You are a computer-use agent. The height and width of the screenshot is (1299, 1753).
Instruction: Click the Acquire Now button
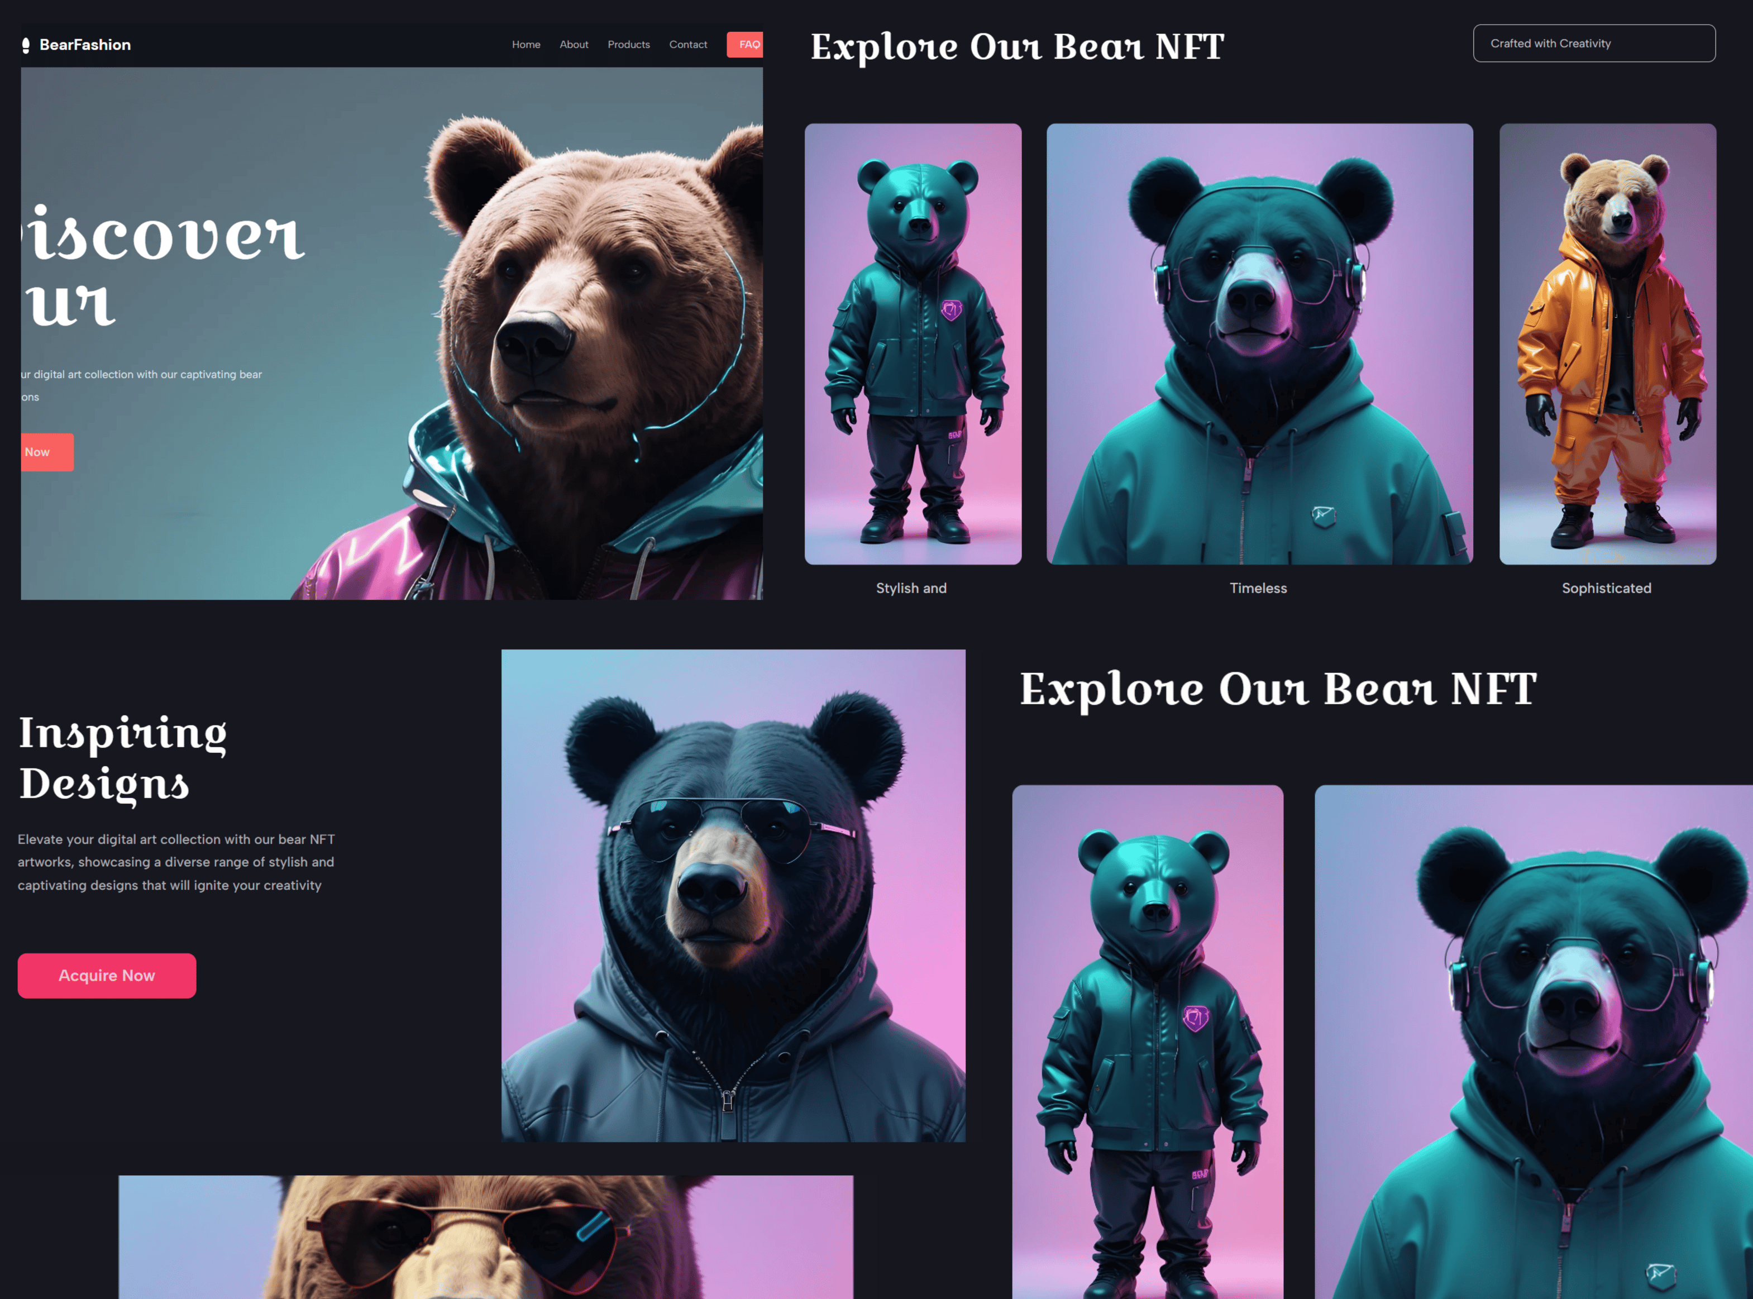(106, 975)
